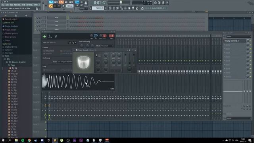Open Spotify from the taskbar
The height and width of the screenshot is (143, 254).
(x=23, y=140)
